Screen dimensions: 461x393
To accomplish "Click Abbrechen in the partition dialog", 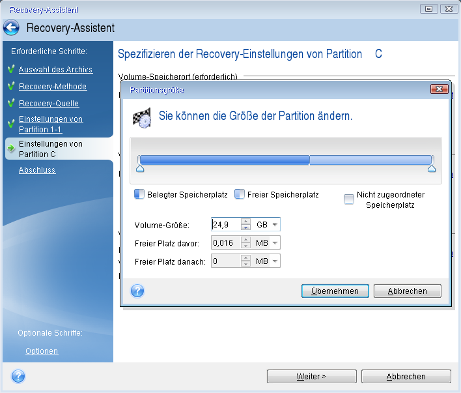I will click(x=409, y=291).
